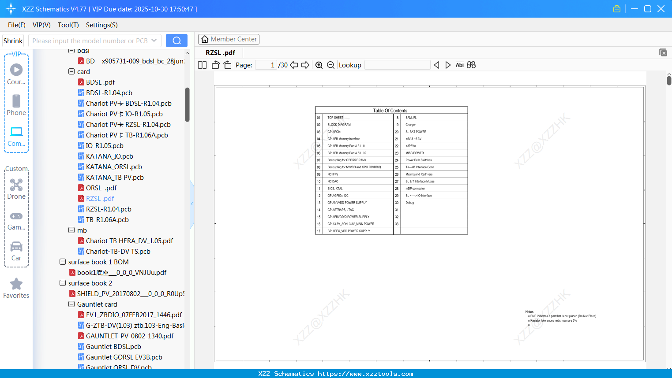
Task: Collapse the left panel with side handle
Action: [192, 204]
